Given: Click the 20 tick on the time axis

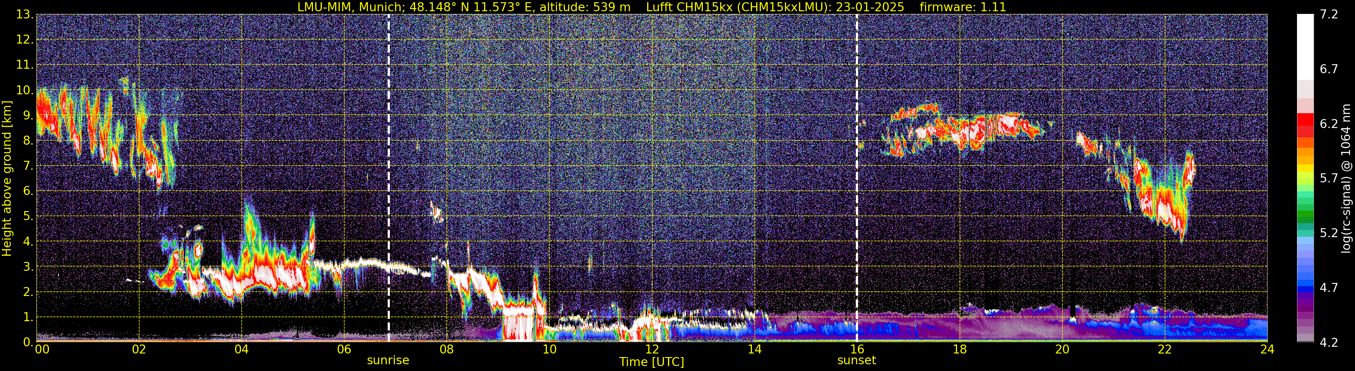Looking at the screenshot, I should pos(1062,349).
